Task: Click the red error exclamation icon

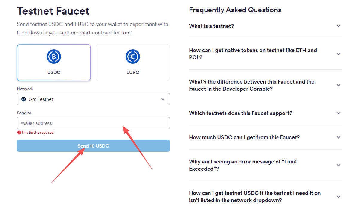Action: click(x=19, y=132)
